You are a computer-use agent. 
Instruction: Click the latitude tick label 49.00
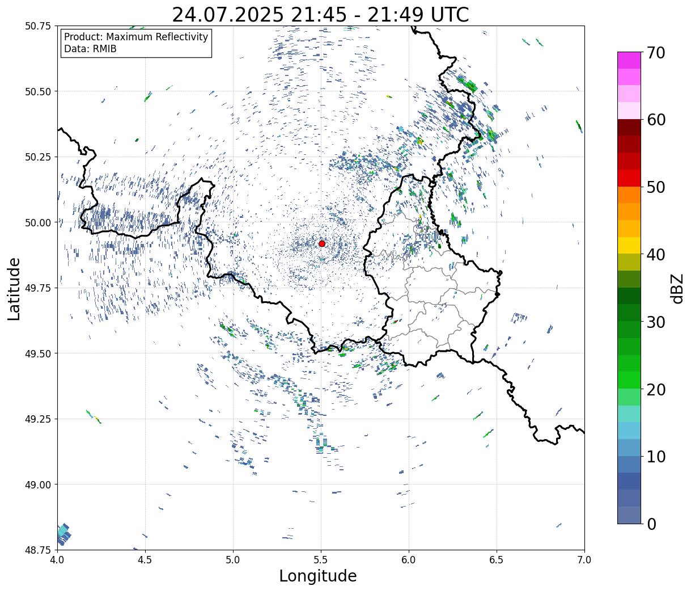coord(38,484)
